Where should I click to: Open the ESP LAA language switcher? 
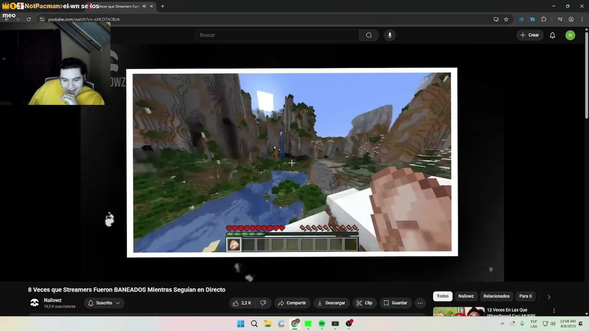534,324
